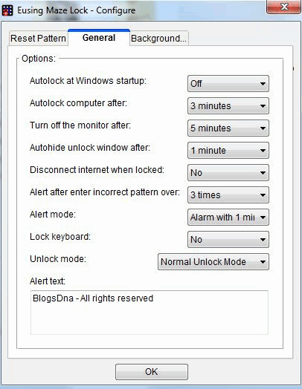Select the General tab
Image resolution: width=302 pixels, height=389 pixels.
[99, 38]
